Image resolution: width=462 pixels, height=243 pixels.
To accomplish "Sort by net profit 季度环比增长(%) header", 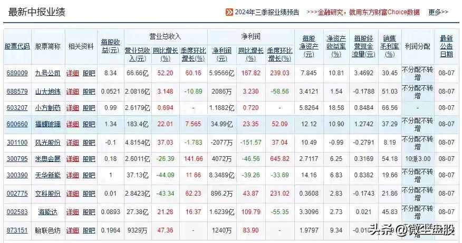I will tap(280, 54).
